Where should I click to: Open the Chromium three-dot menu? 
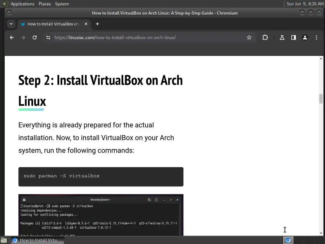coord(316,37)
